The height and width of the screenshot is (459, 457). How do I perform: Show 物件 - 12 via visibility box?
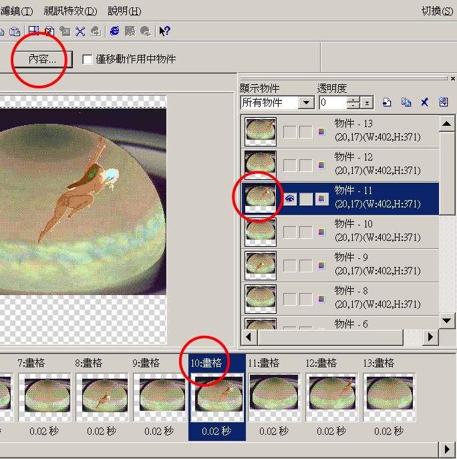(x=290, y=165)
